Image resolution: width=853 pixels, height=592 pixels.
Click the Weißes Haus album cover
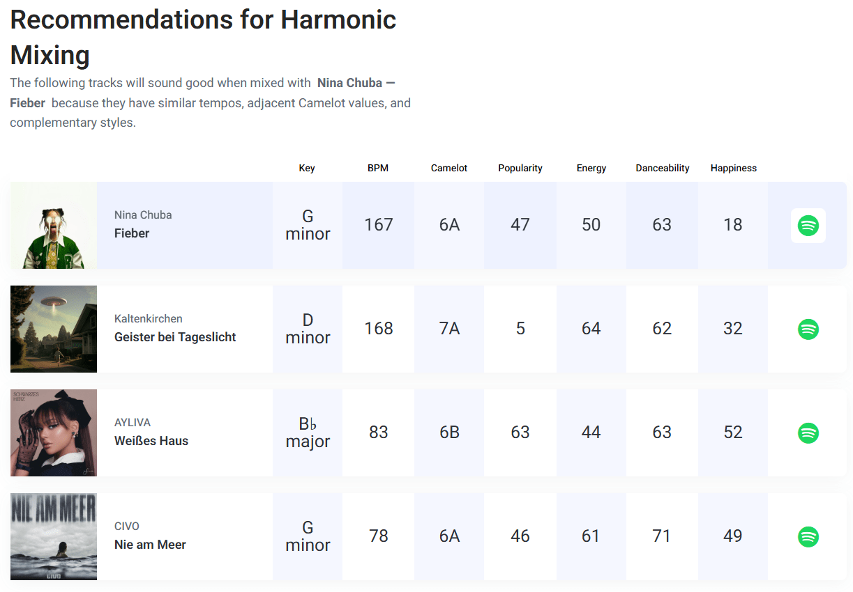tap(53, 433)
